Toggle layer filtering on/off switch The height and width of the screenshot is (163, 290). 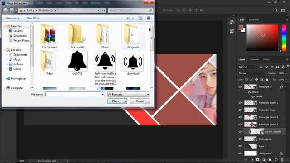288,66
